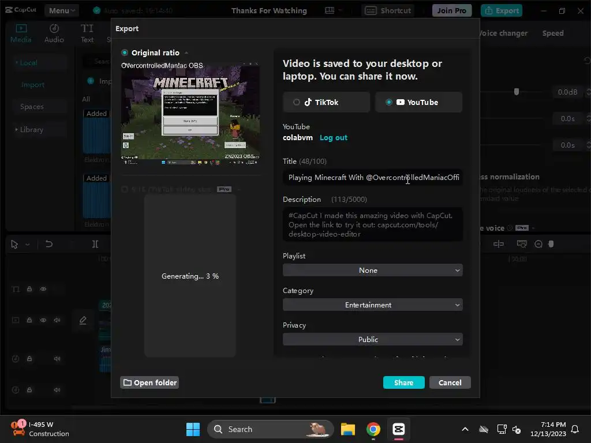Switch to the Audio tab
Screen dimensions: 591x443
point(54,33)
